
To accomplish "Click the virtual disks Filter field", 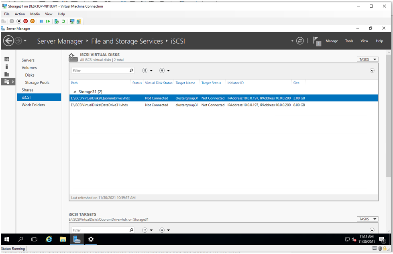I will pos(100,71).
